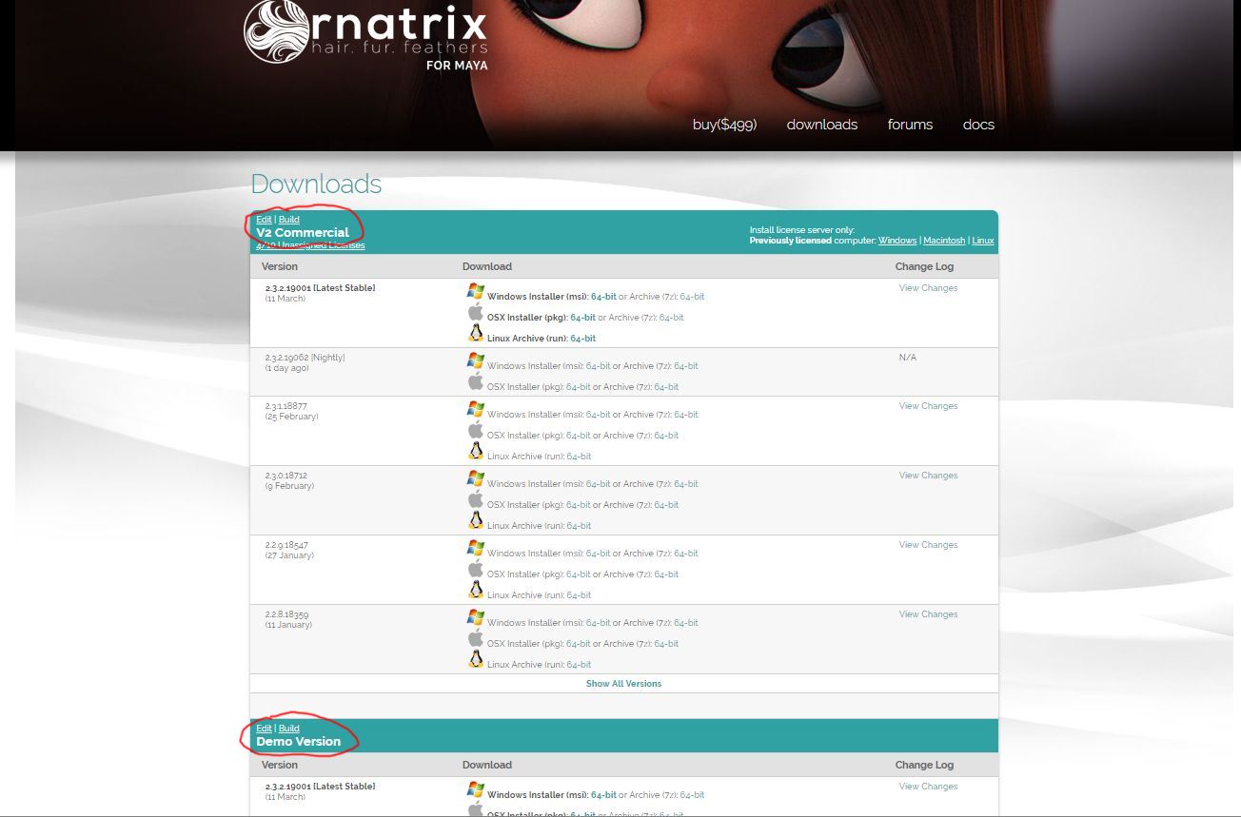Click Build link above Demo Version
The height and width of the screenshot is (817, 1241).
288,729
